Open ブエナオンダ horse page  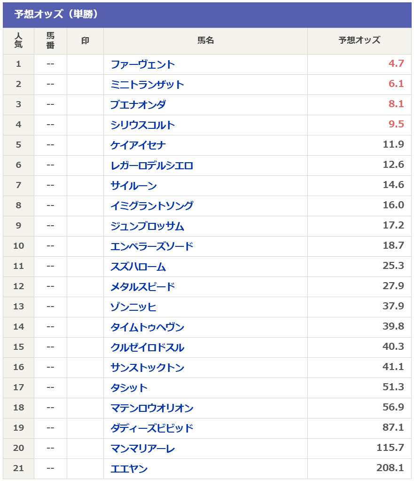[x=138, y=105]
